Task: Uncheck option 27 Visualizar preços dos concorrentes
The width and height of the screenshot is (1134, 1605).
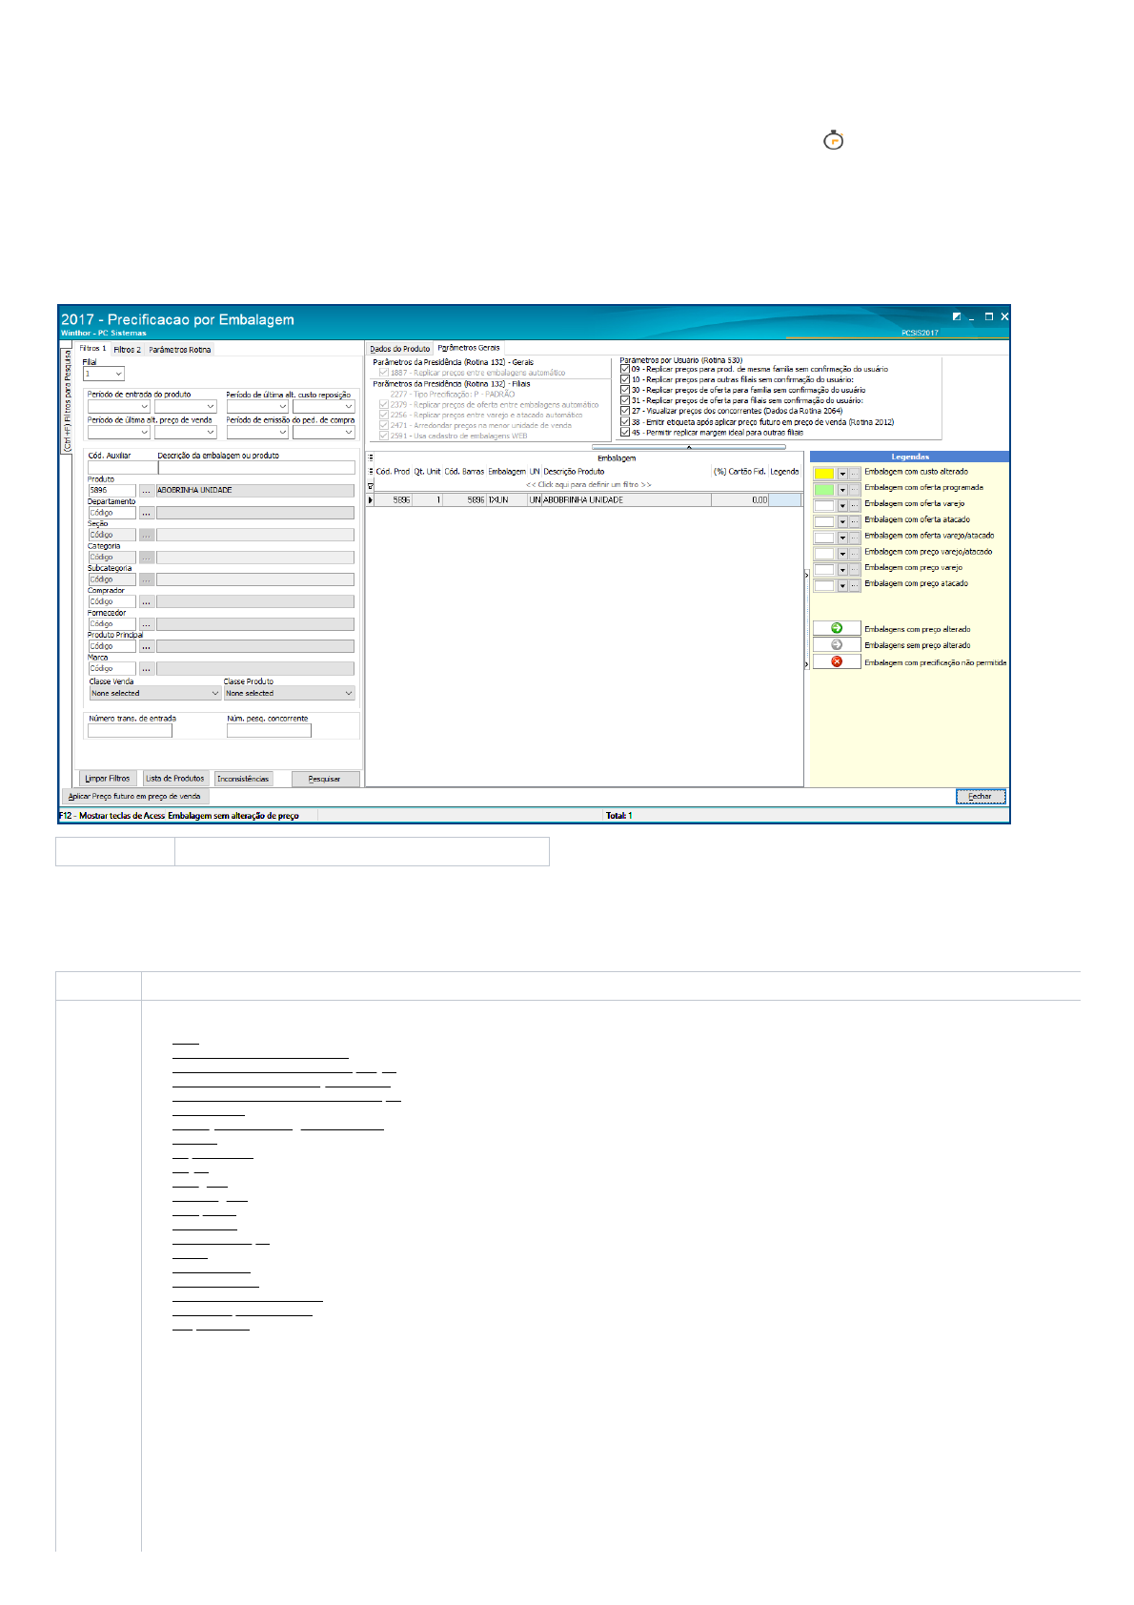Action: click(x=625, y=411)
